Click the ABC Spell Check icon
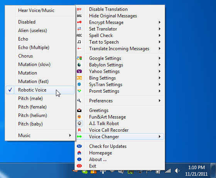 pyautogui.click(x=79, y=36)
